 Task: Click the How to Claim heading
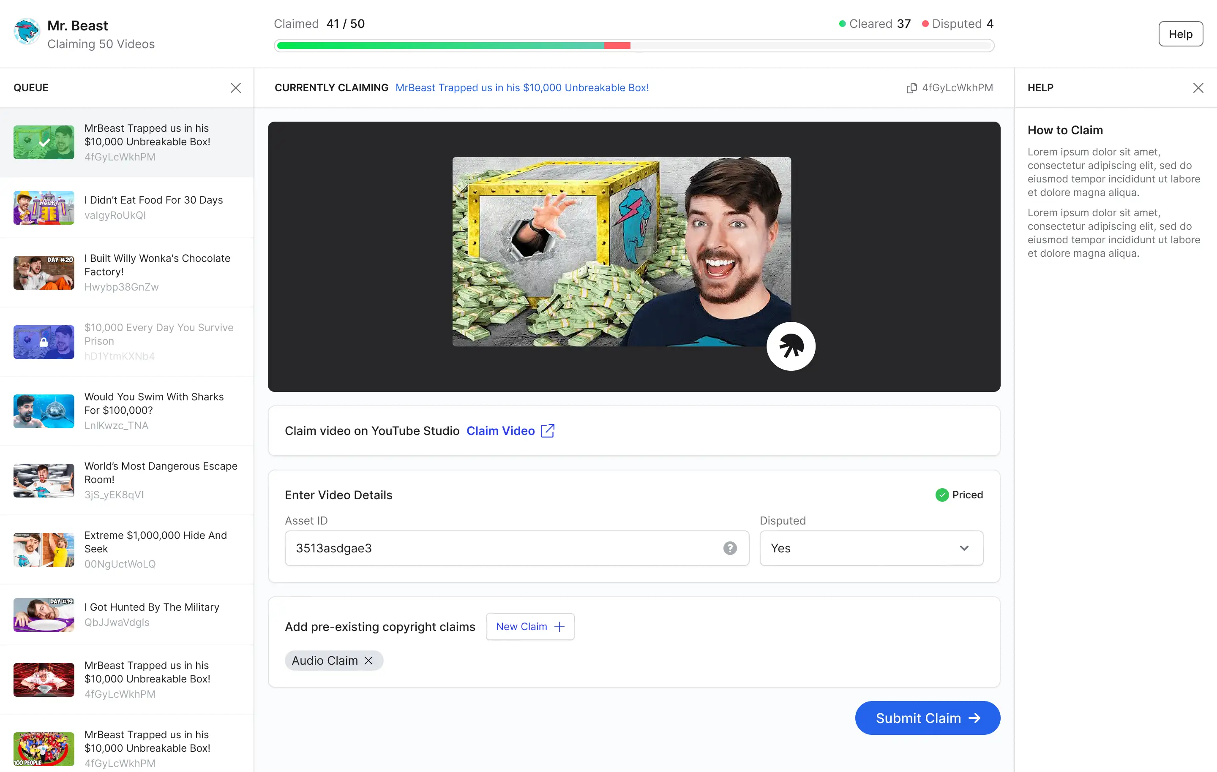pos(1065,130)
